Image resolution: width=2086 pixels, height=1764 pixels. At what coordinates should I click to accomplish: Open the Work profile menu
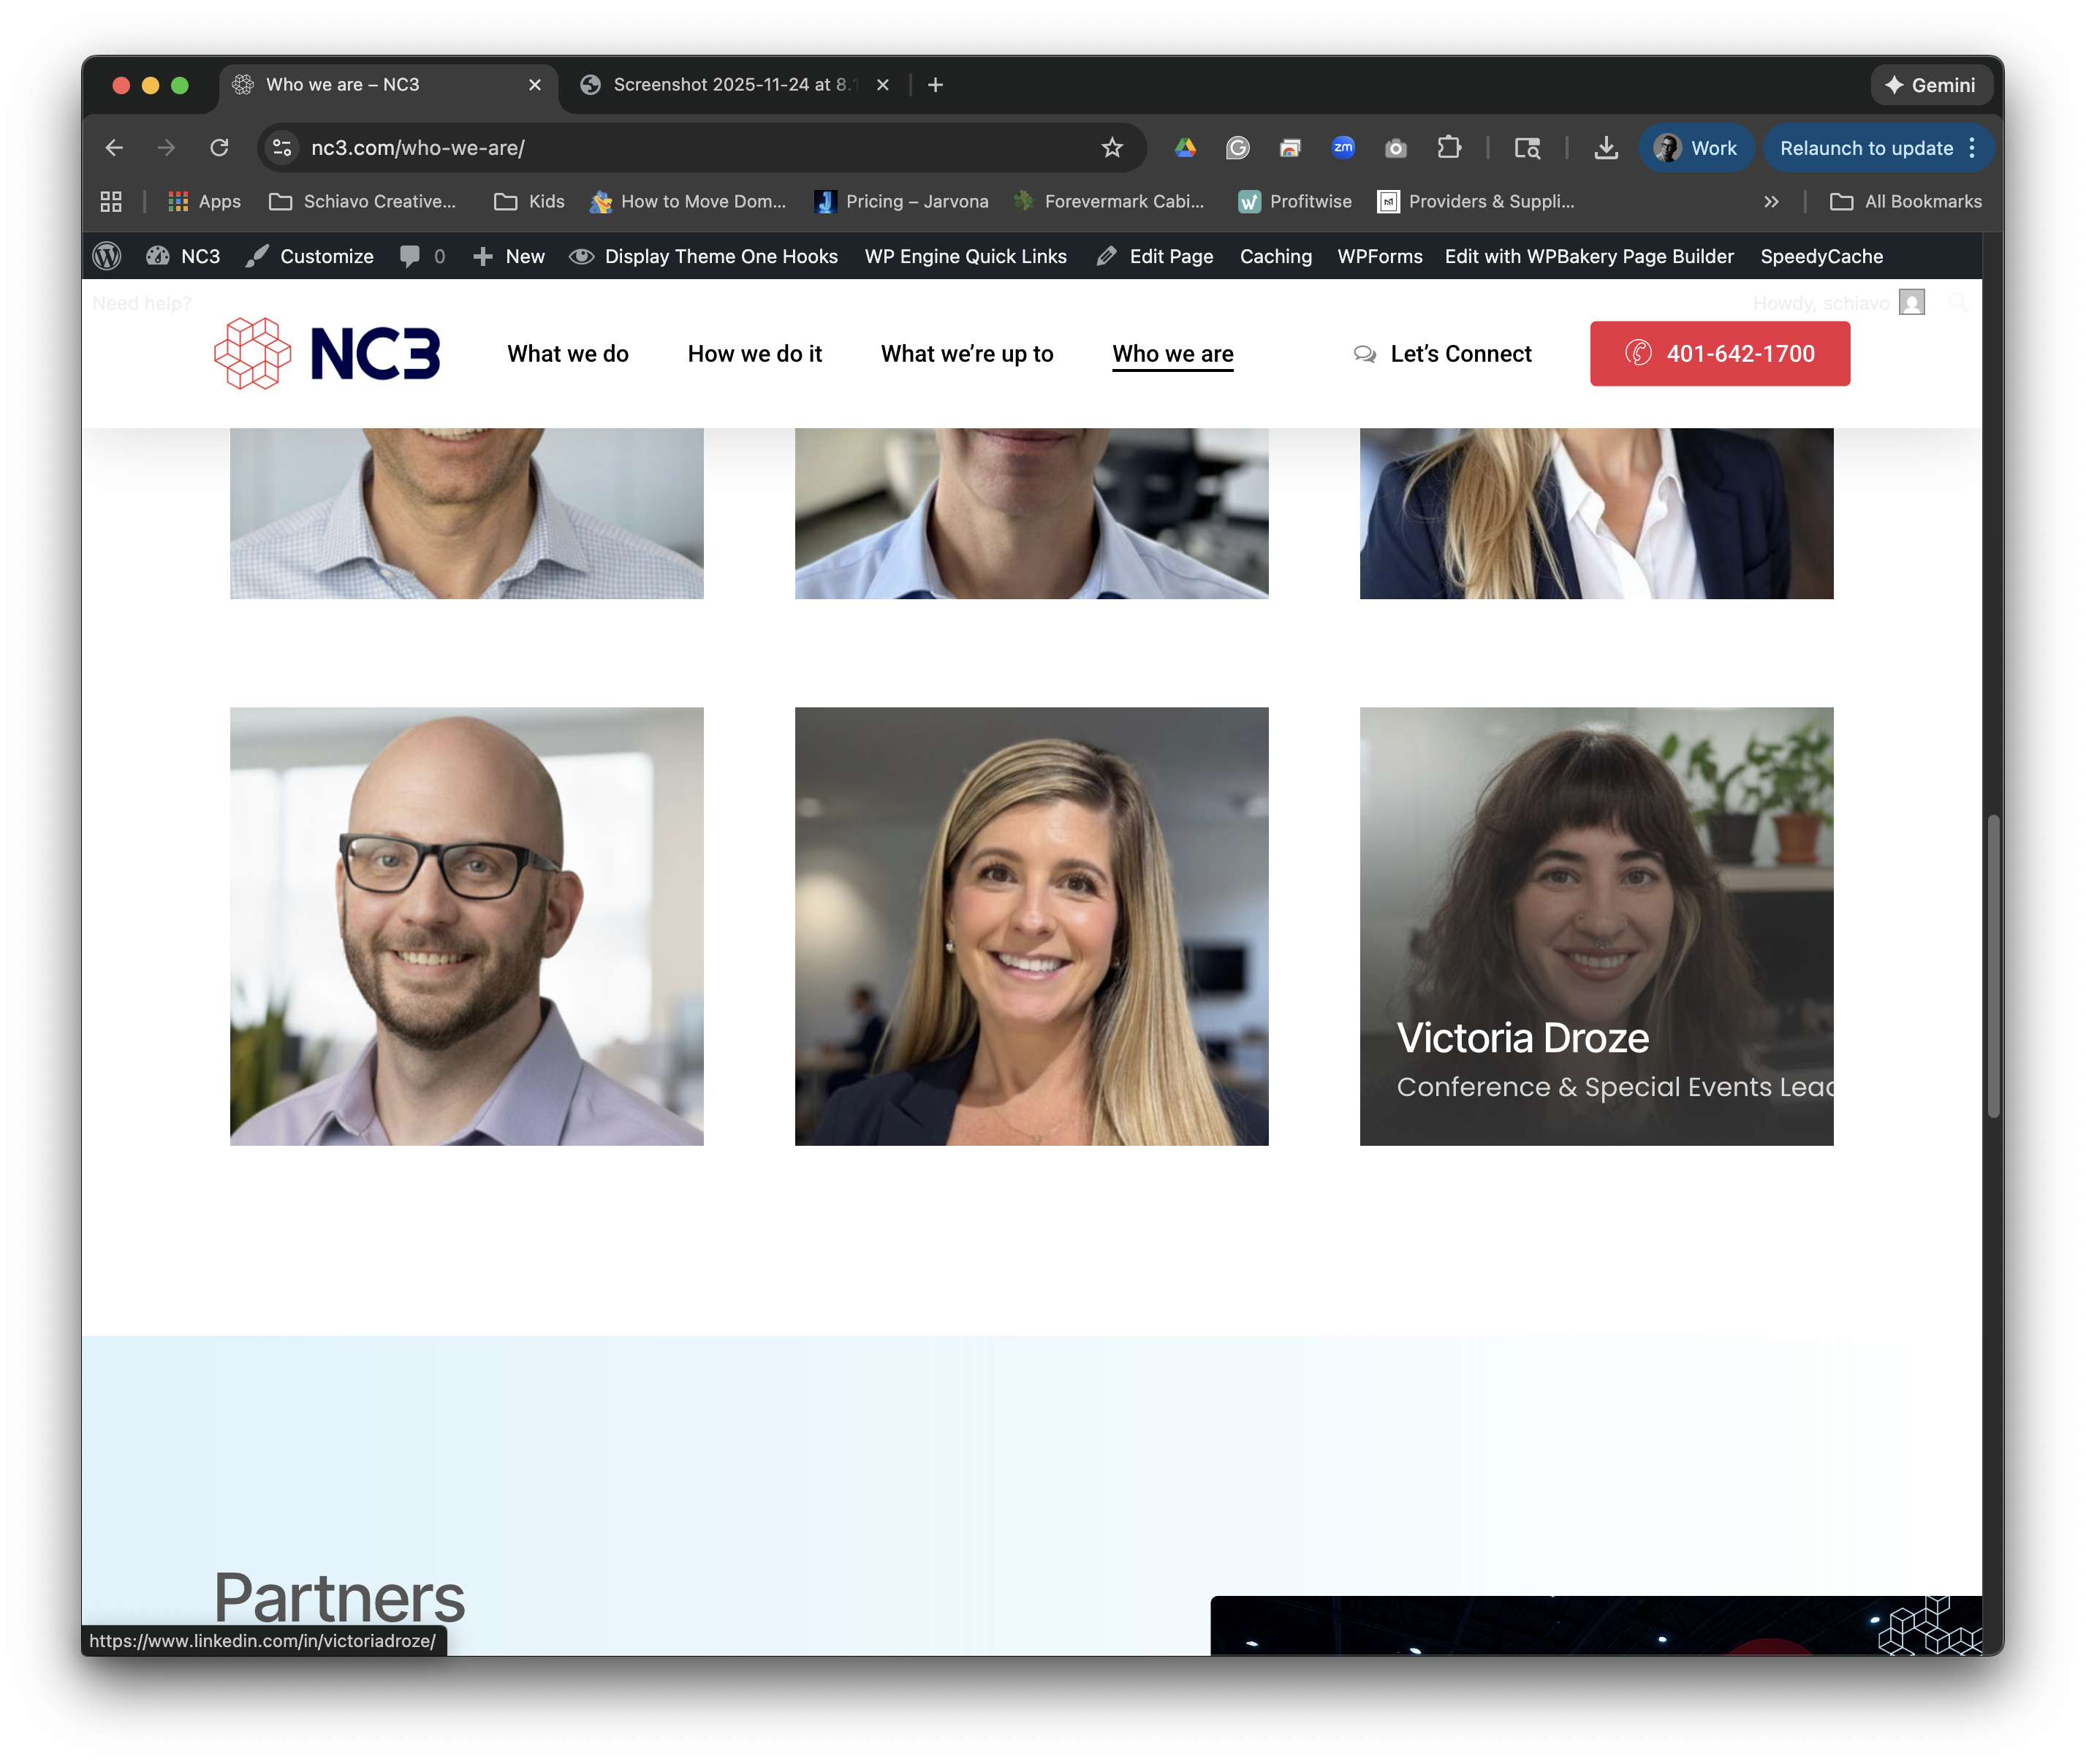(1696, 148)
